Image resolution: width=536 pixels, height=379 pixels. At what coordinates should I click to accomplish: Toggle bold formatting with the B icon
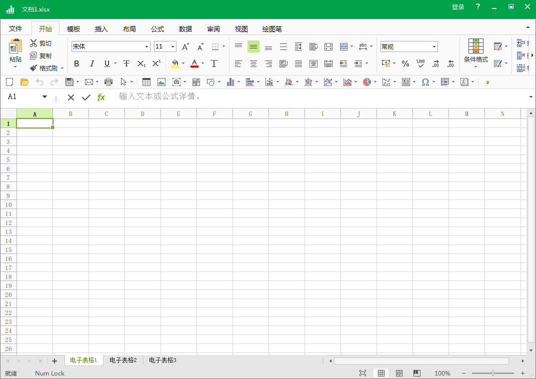tap(76, 63)
